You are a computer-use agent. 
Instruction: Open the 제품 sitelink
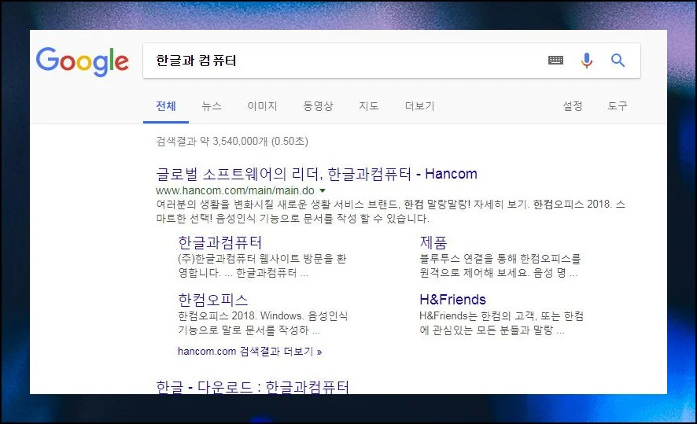(433, 242)
